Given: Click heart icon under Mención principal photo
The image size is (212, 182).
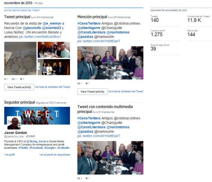Looking at the screenshot, I should tap(87, 83).
